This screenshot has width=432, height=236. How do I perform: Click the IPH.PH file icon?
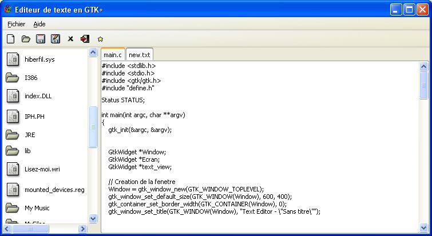pos(13,117)
